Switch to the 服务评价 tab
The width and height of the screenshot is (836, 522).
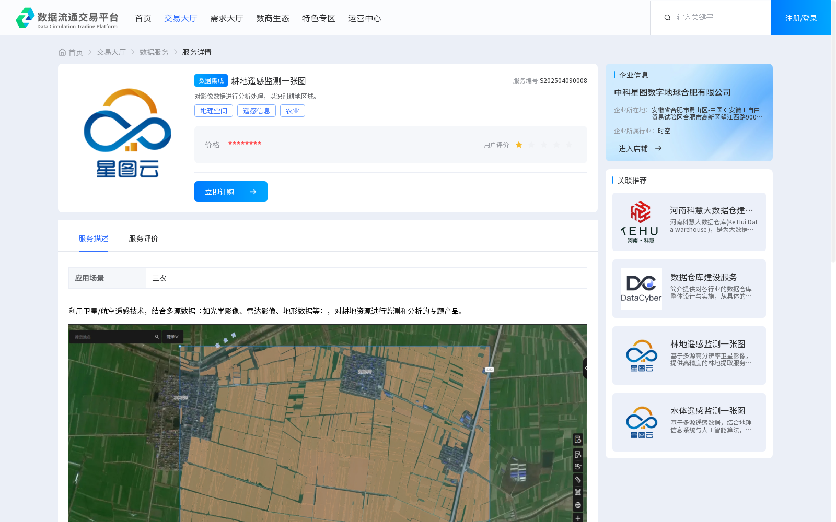click(x=144, y=239)
